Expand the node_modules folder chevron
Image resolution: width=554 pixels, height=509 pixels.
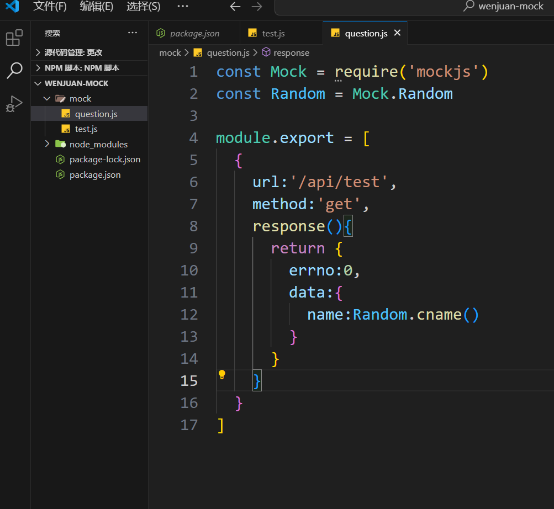click(x=47, y=144)
